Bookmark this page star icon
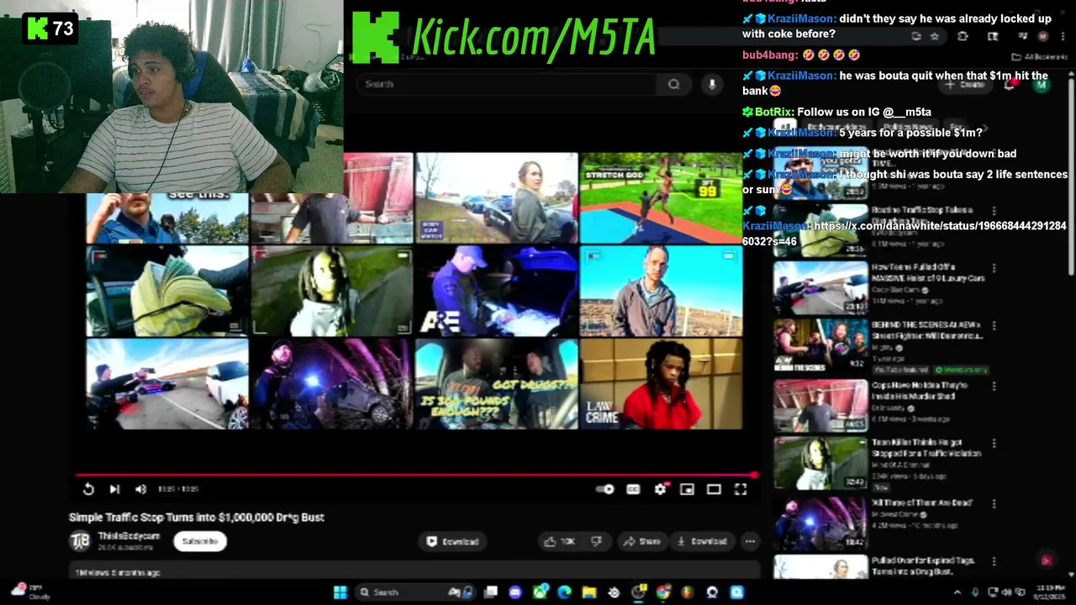This screenshot has width=1076, height=605. (935, 36)
